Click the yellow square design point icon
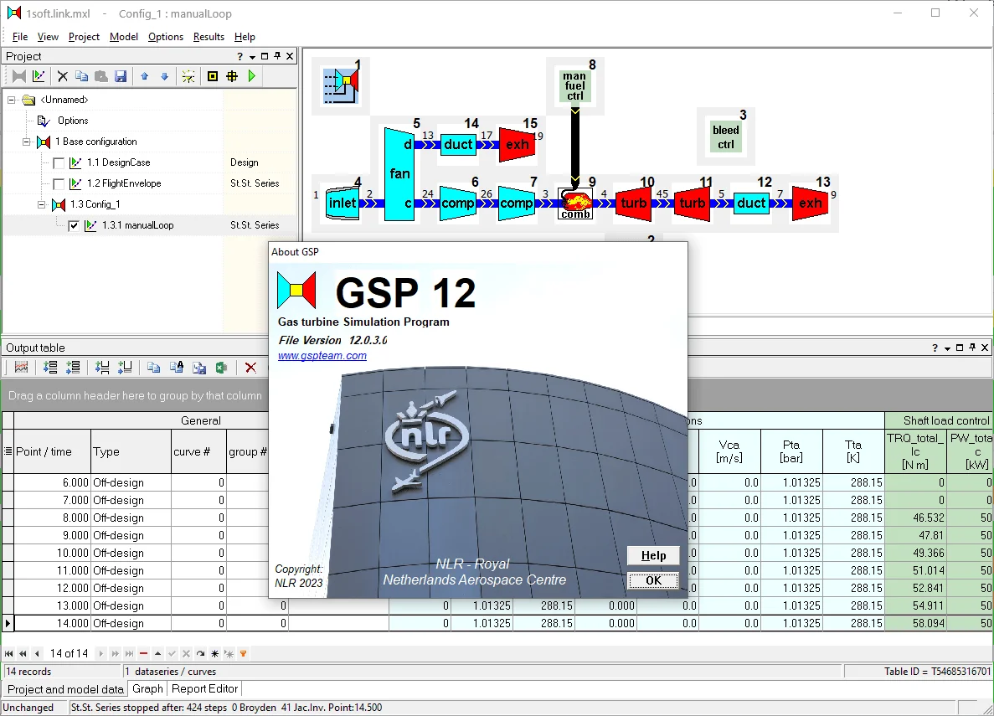 pos(213,76)
